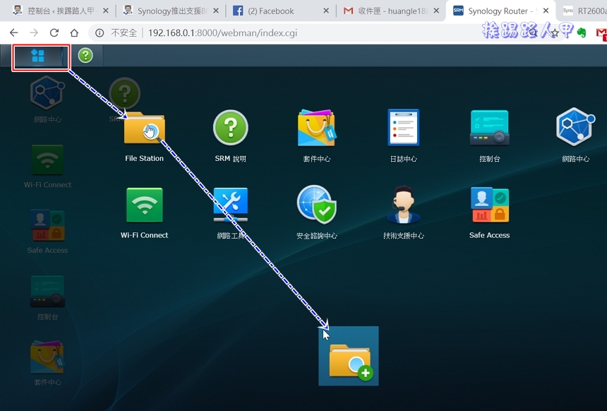This screenshot has height=411, width=607.
Task: Select the dimmed 網路中心 desktop shortcut
Action: coord(47,99)
